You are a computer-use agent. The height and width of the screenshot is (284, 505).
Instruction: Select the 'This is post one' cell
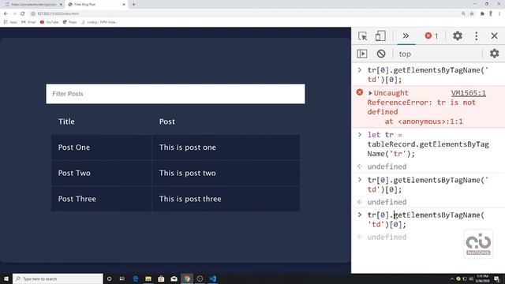click(226, 148)
